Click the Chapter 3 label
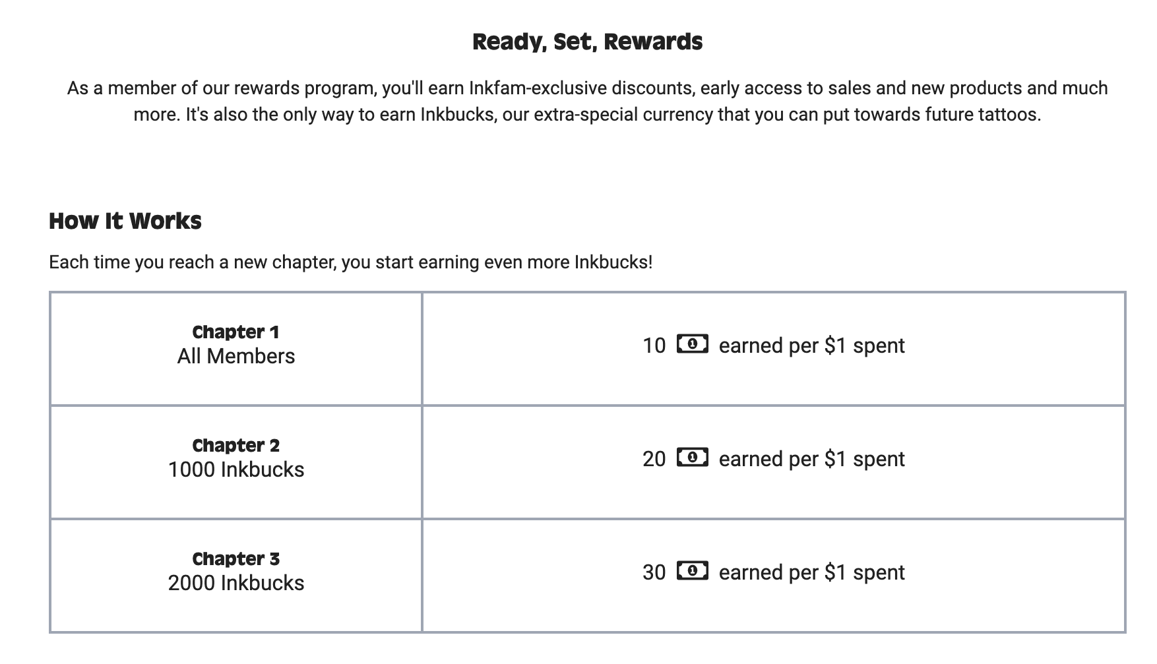Viewport: 1157px width, 664px height. pos(235,558)
